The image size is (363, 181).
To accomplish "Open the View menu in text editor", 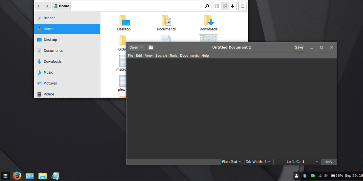I will [x=149, y=56].
